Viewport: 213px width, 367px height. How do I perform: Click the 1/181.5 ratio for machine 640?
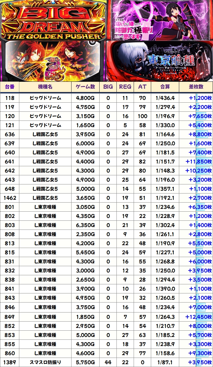[165, 153]
